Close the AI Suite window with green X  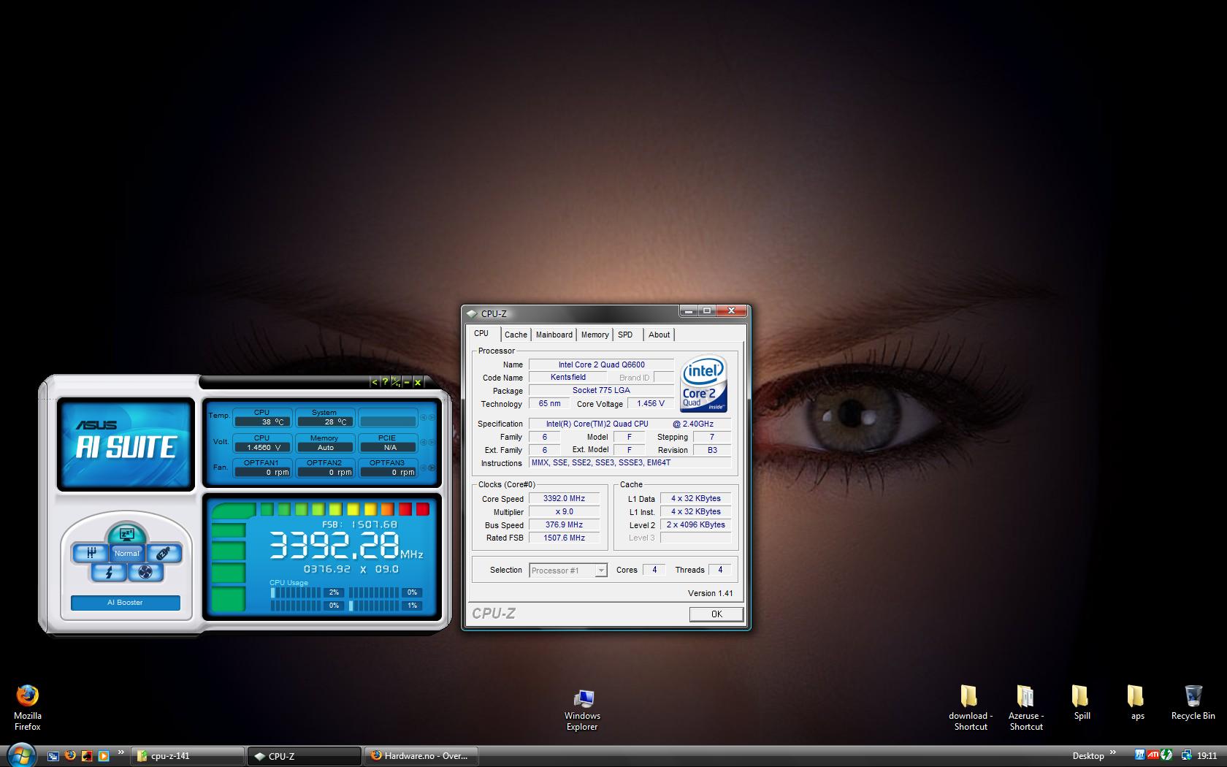pyautogui.click(x=418, y=382)
